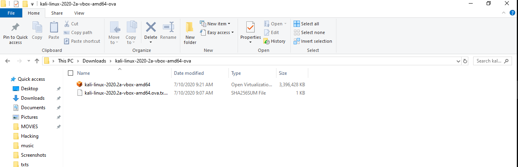Click the SHA256SUM file's blank page icon
The height and width of the screenshot is (167, 518).
pos(79,93)
